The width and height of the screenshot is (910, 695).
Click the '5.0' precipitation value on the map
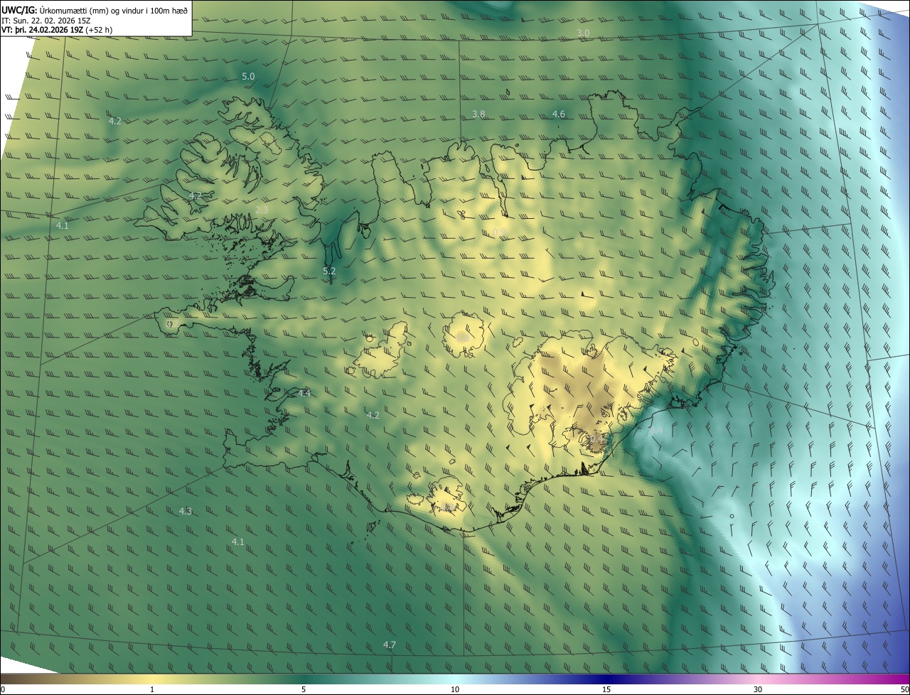coord(248,76)
